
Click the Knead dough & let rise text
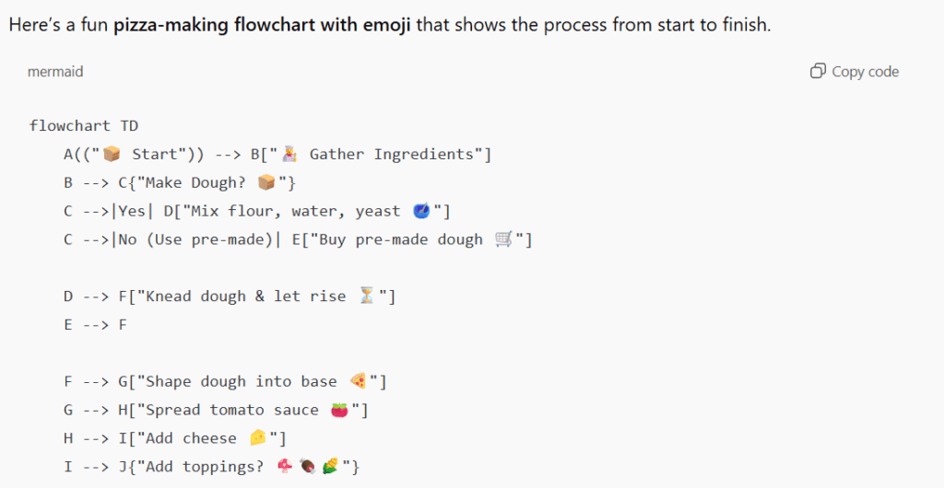pos(245,296)
